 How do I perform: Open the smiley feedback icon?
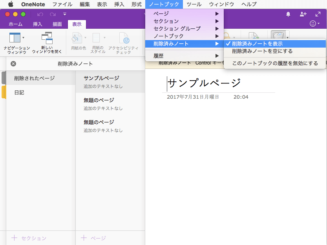point(312,23)
